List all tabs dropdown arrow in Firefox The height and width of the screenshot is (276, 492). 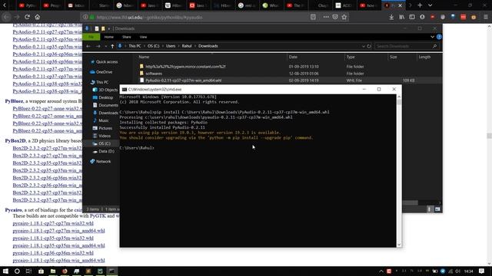430,5
